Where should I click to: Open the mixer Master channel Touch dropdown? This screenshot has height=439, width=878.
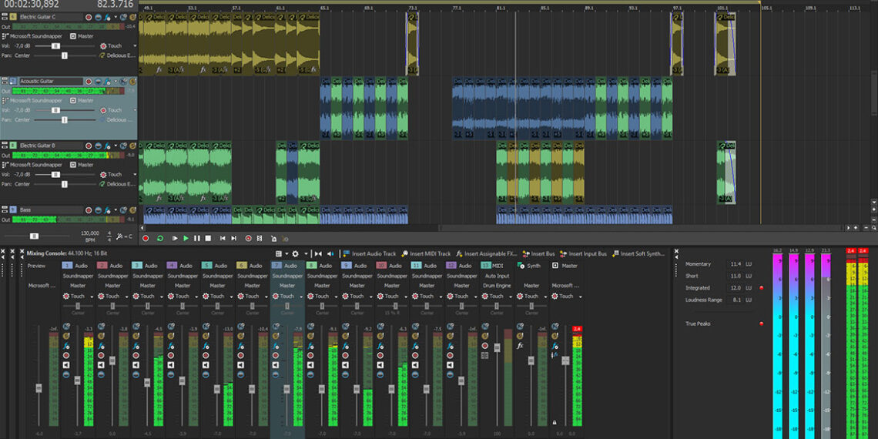click(x=580, y=296)
